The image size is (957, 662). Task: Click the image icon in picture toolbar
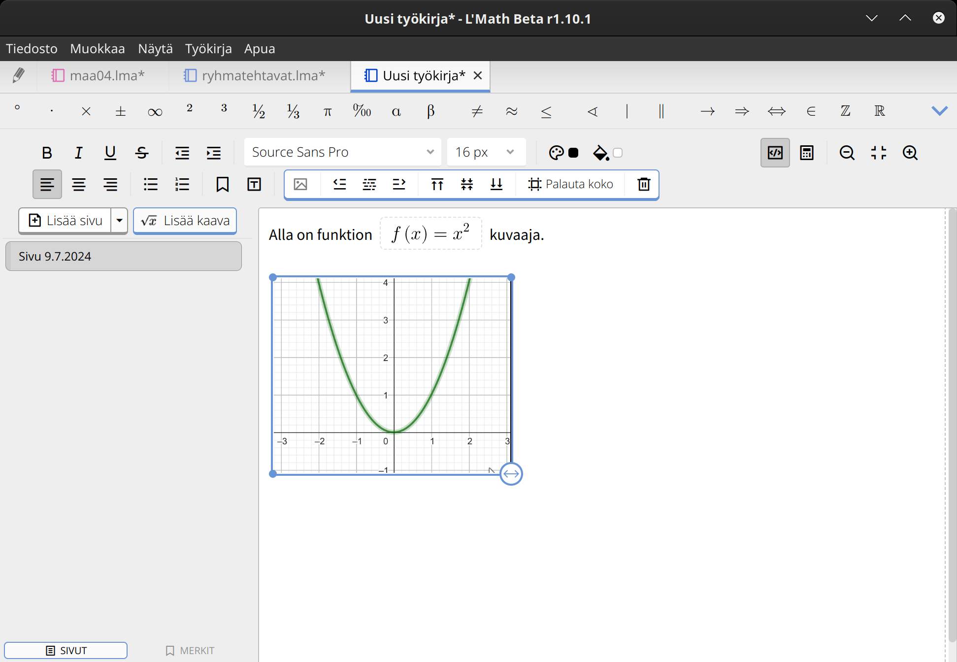tap(300, 184)
